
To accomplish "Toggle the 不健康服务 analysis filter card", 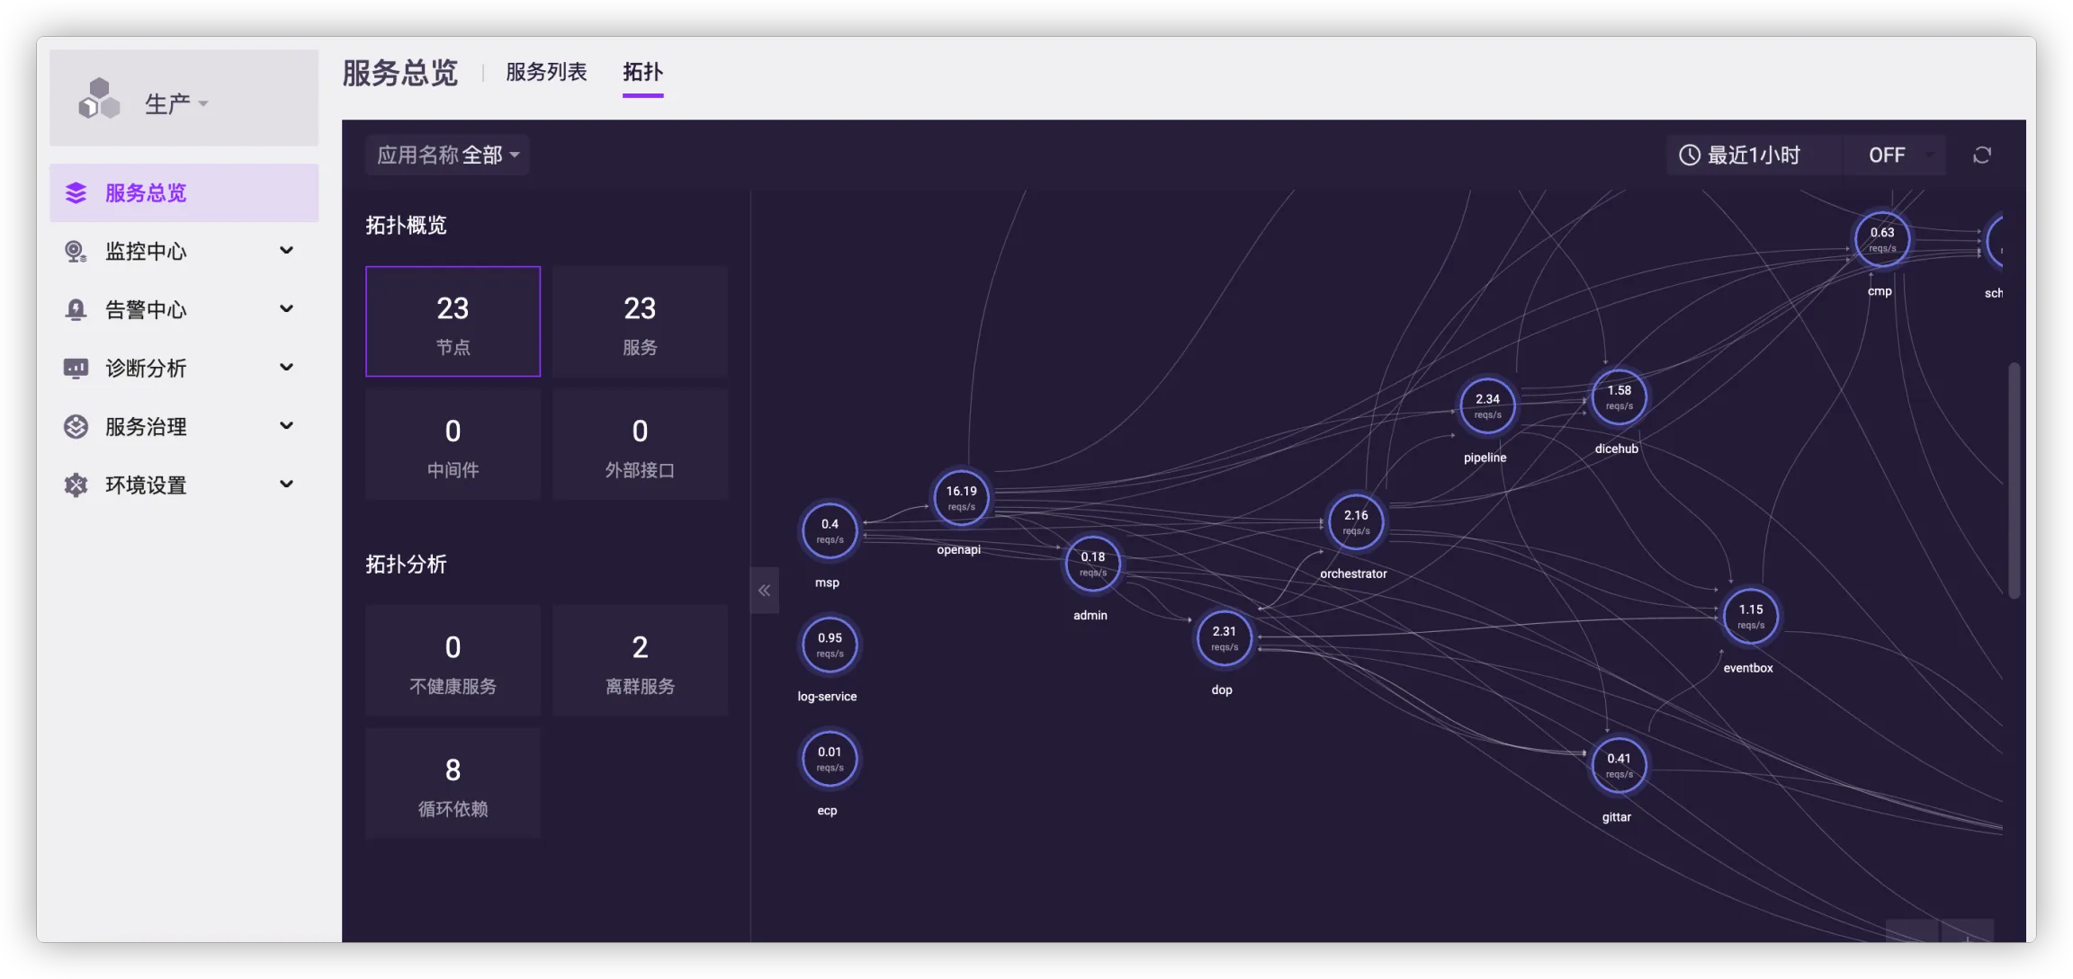I will (453, 661).
